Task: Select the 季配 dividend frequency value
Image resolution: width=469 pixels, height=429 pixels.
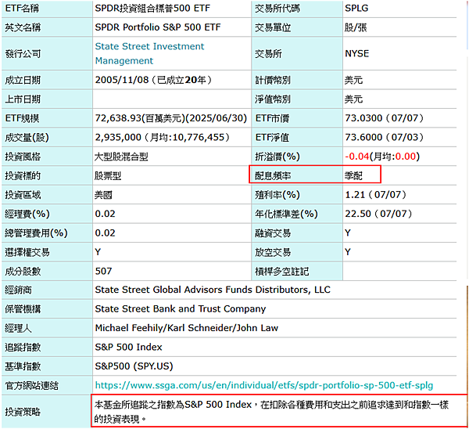Action: [353, 175]
